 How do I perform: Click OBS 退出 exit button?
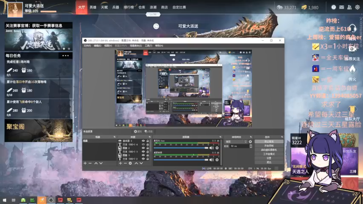pyautogui.click(x=269, y=162)
